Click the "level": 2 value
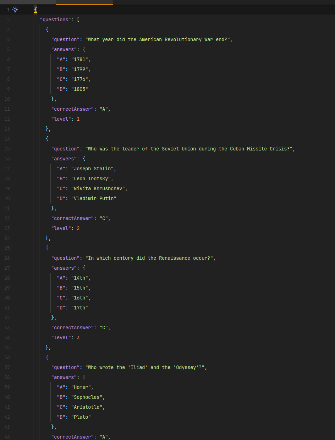Image resolution: width=335 pixels, height=440 pixels. tap(78, 228)
